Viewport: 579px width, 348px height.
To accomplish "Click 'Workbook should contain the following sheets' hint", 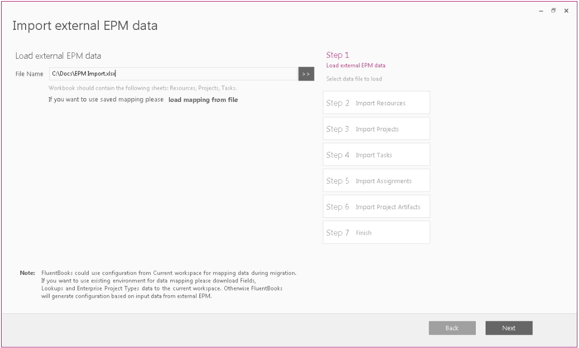I will click(143, 88).
